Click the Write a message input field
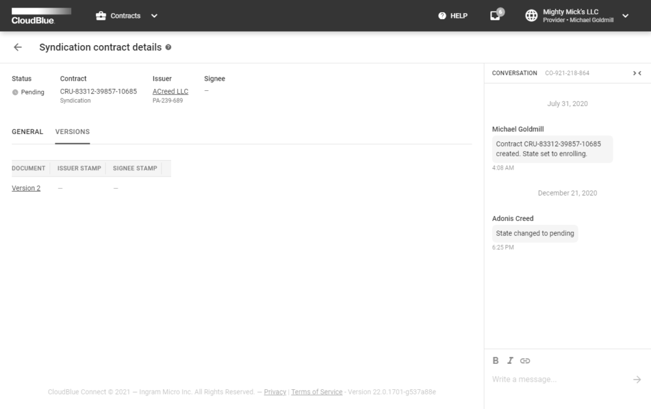 (547, 379)
